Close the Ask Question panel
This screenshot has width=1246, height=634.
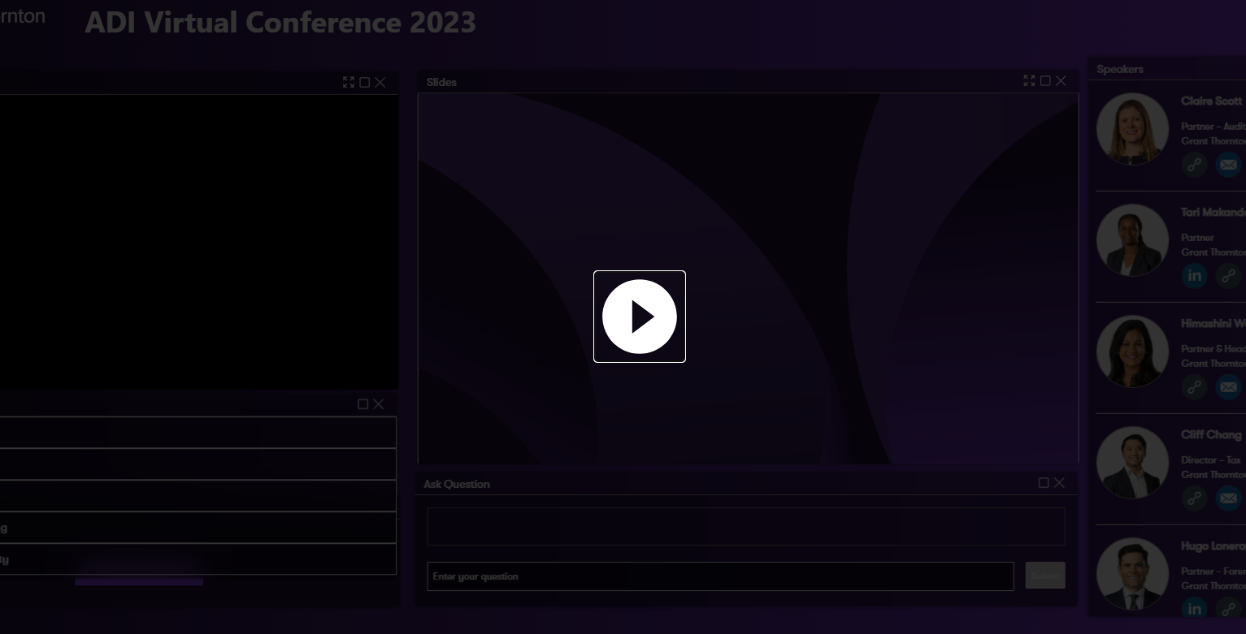click(x=1059, y=483)
